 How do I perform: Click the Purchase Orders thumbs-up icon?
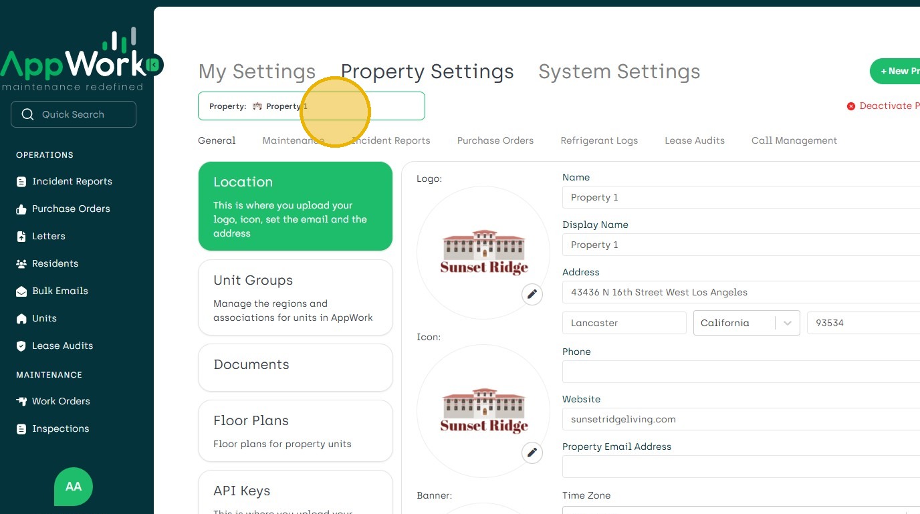coord(21,209)
